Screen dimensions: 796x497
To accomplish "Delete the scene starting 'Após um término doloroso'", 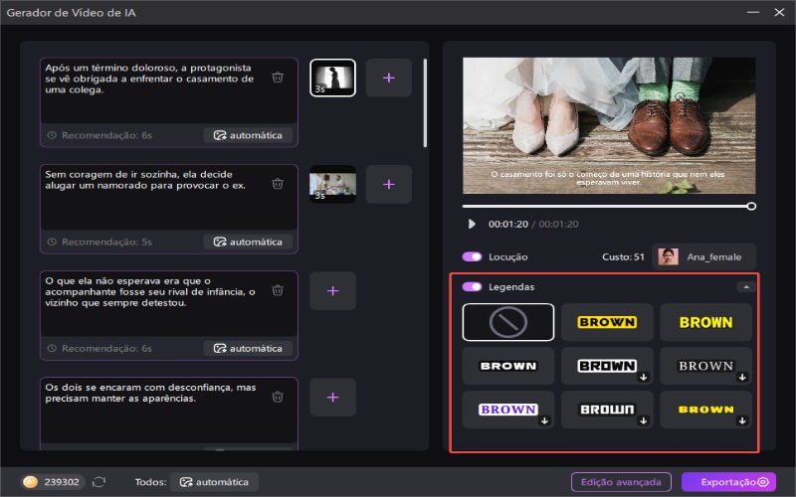I will tap(278, 78).
